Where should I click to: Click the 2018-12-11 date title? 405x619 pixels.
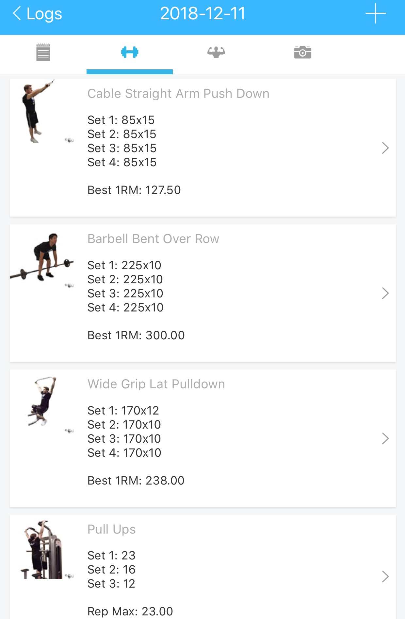pos(202,14)
